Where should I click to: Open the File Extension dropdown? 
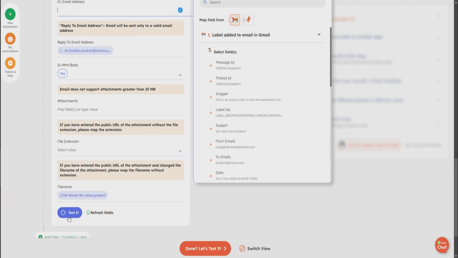pos(180,151)
